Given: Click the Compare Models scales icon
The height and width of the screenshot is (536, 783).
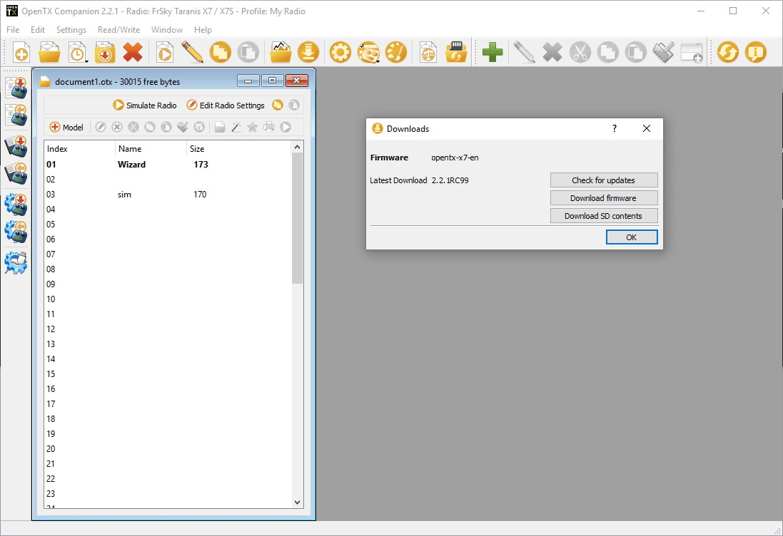Looking at the screenshot, I should coord(428,52).
